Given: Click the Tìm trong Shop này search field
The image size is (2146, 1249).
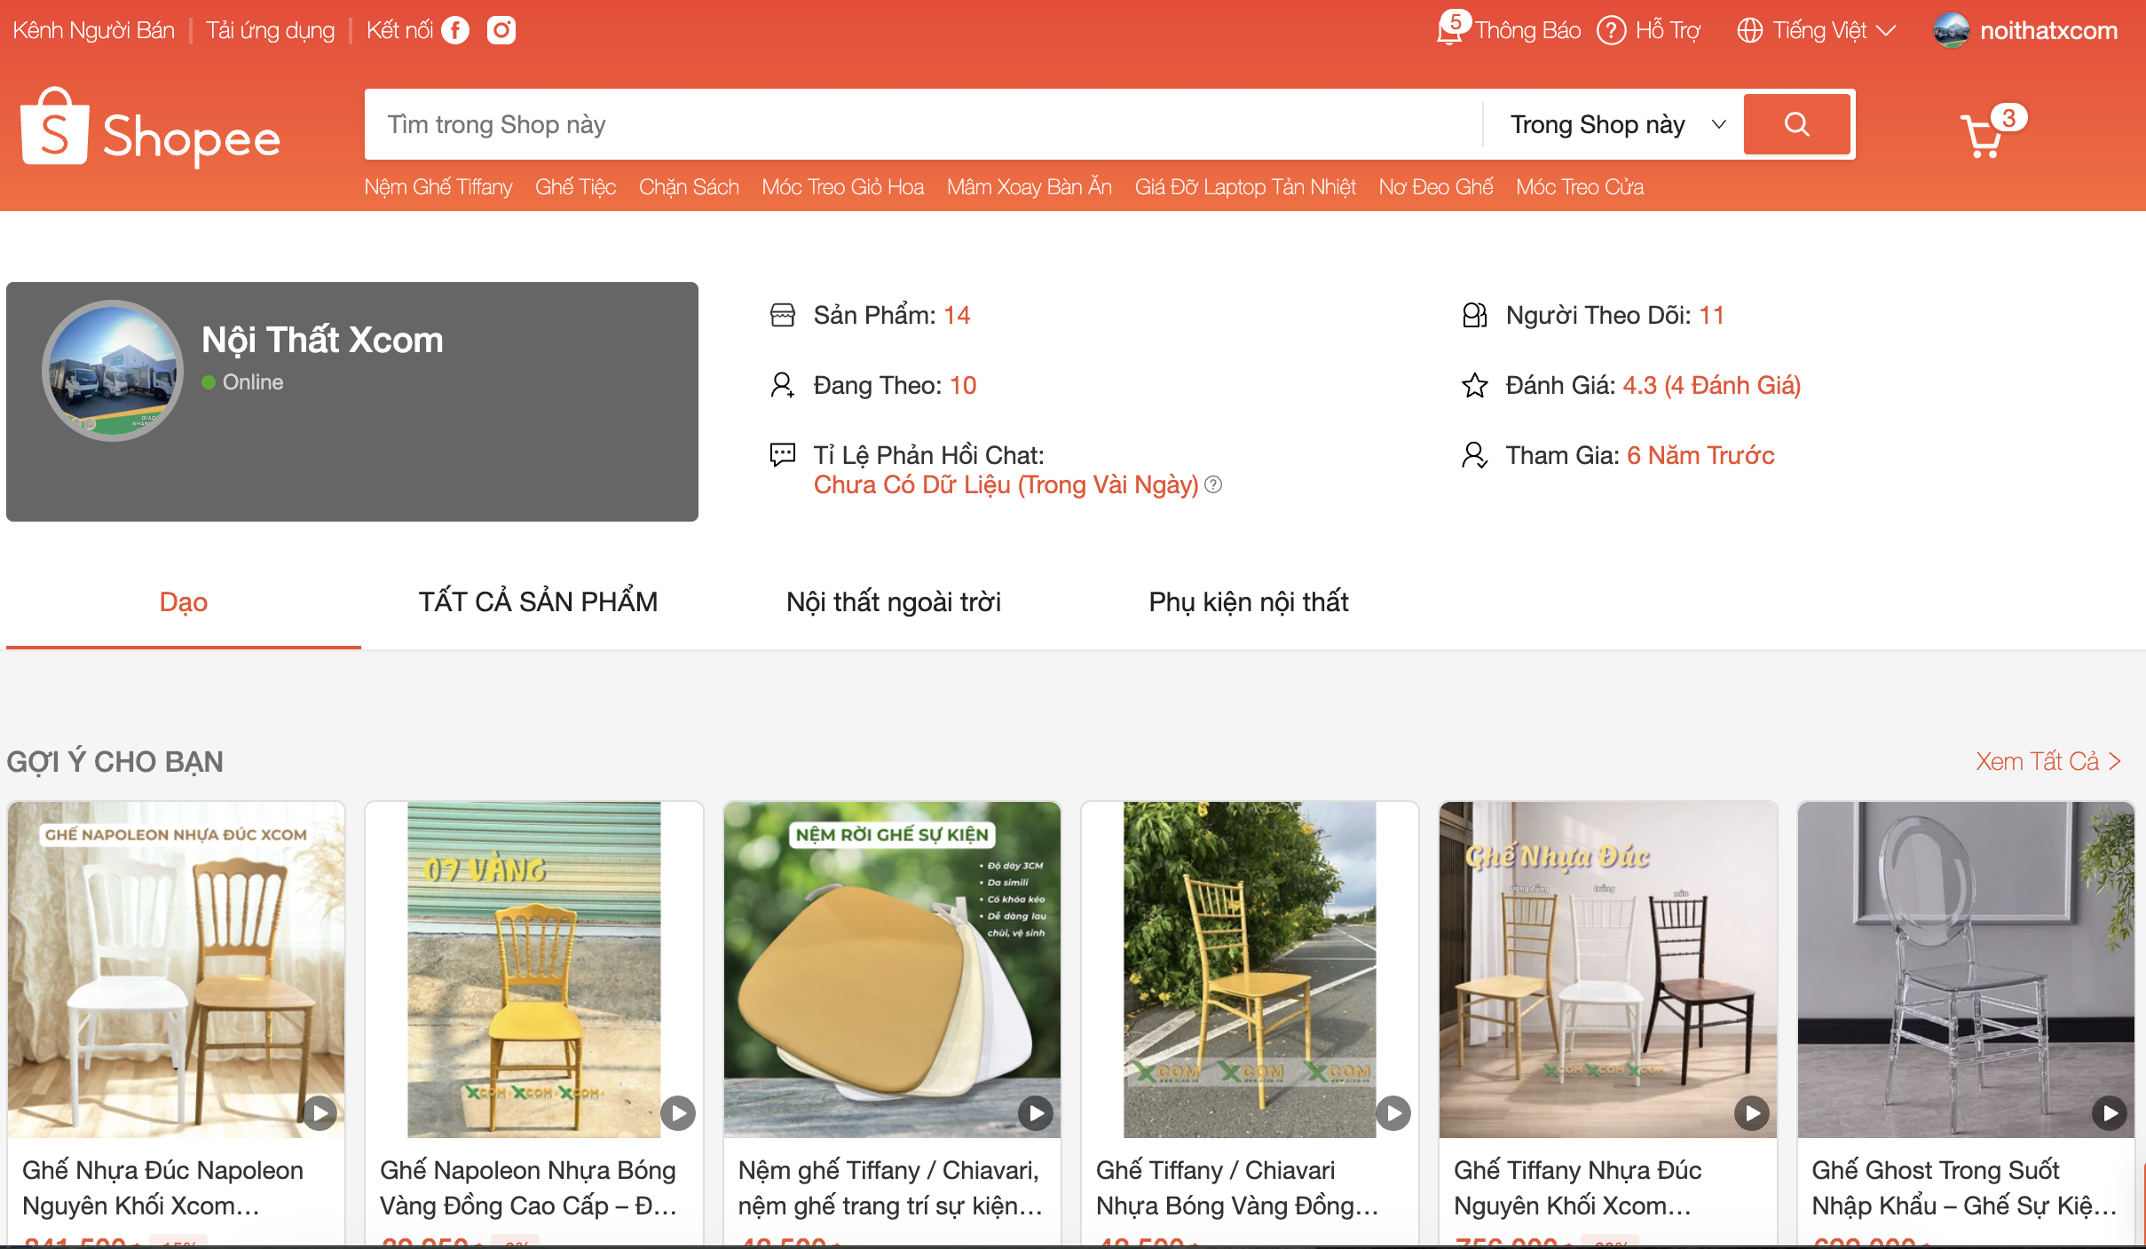Looking at the screenshot, I should (923, 124).
